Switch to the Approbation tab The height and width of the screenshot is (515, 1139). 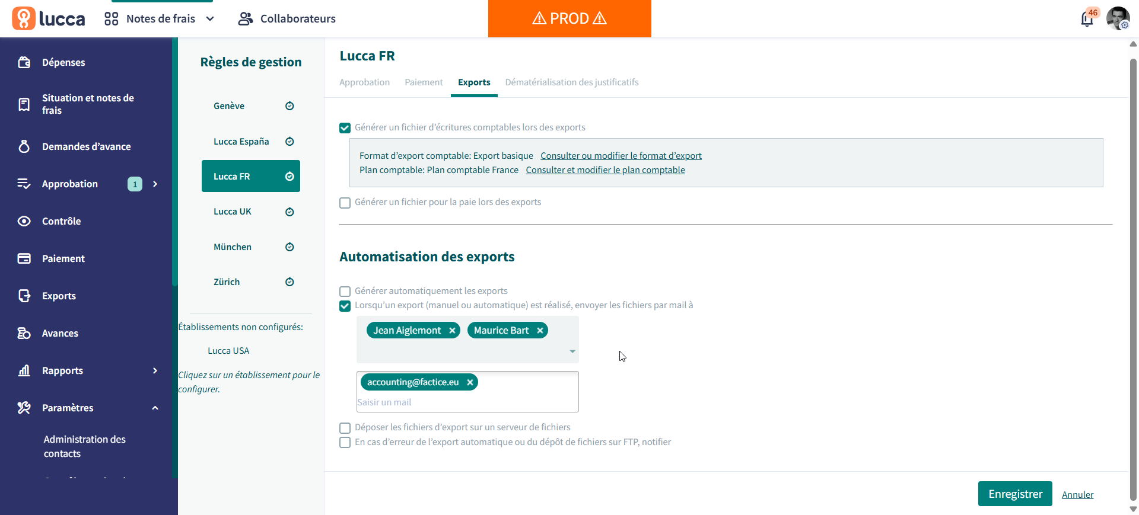[364, 82]
